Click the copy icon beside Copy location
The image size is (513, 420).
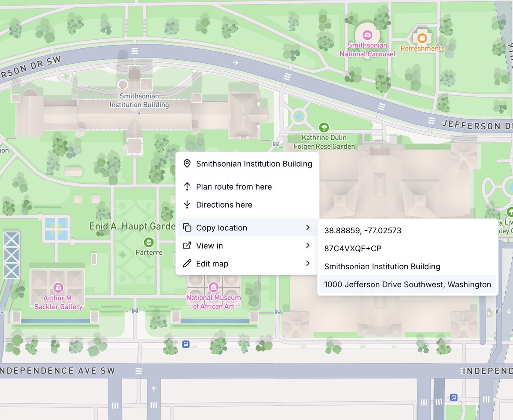pos(187,228)
